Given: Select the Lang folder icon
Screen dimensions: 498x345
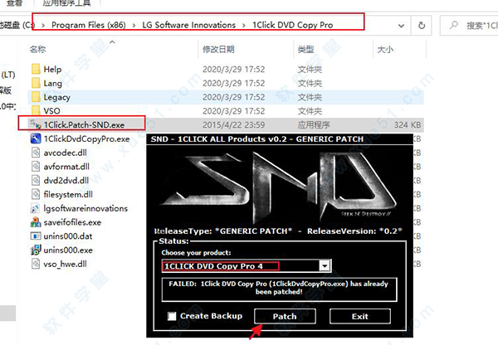Looking at the screenshot, I should 35,83.
